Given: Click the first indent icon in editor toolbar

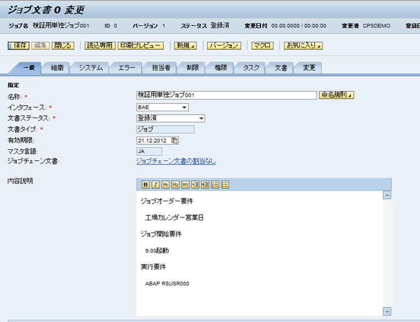Looking at the screenshot, I should tap(195, 184).
